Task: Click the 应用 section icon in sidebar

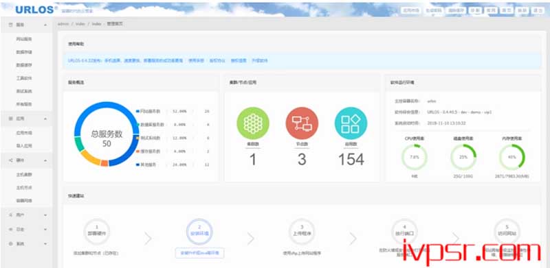Action: pos(10,119)
